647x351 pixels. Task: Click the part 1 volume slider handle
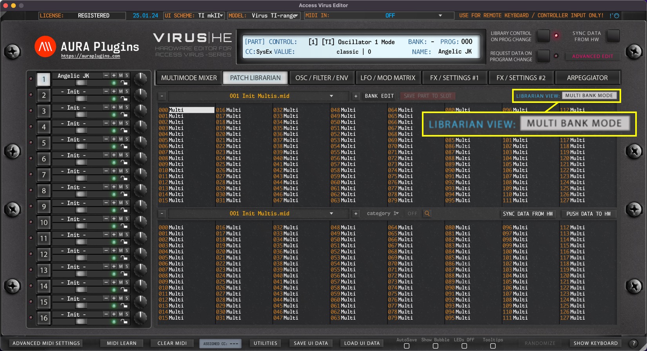[x=81, y=83]
